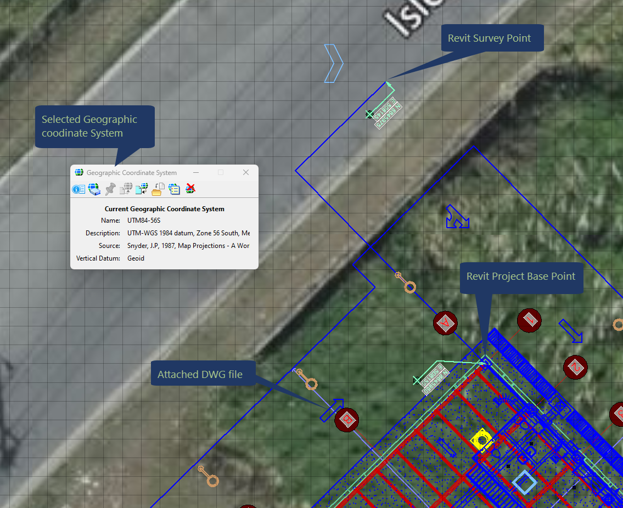Open the coordinate system Details view
The width and height of the screenshot is (623, 508).
coord(78,189)
